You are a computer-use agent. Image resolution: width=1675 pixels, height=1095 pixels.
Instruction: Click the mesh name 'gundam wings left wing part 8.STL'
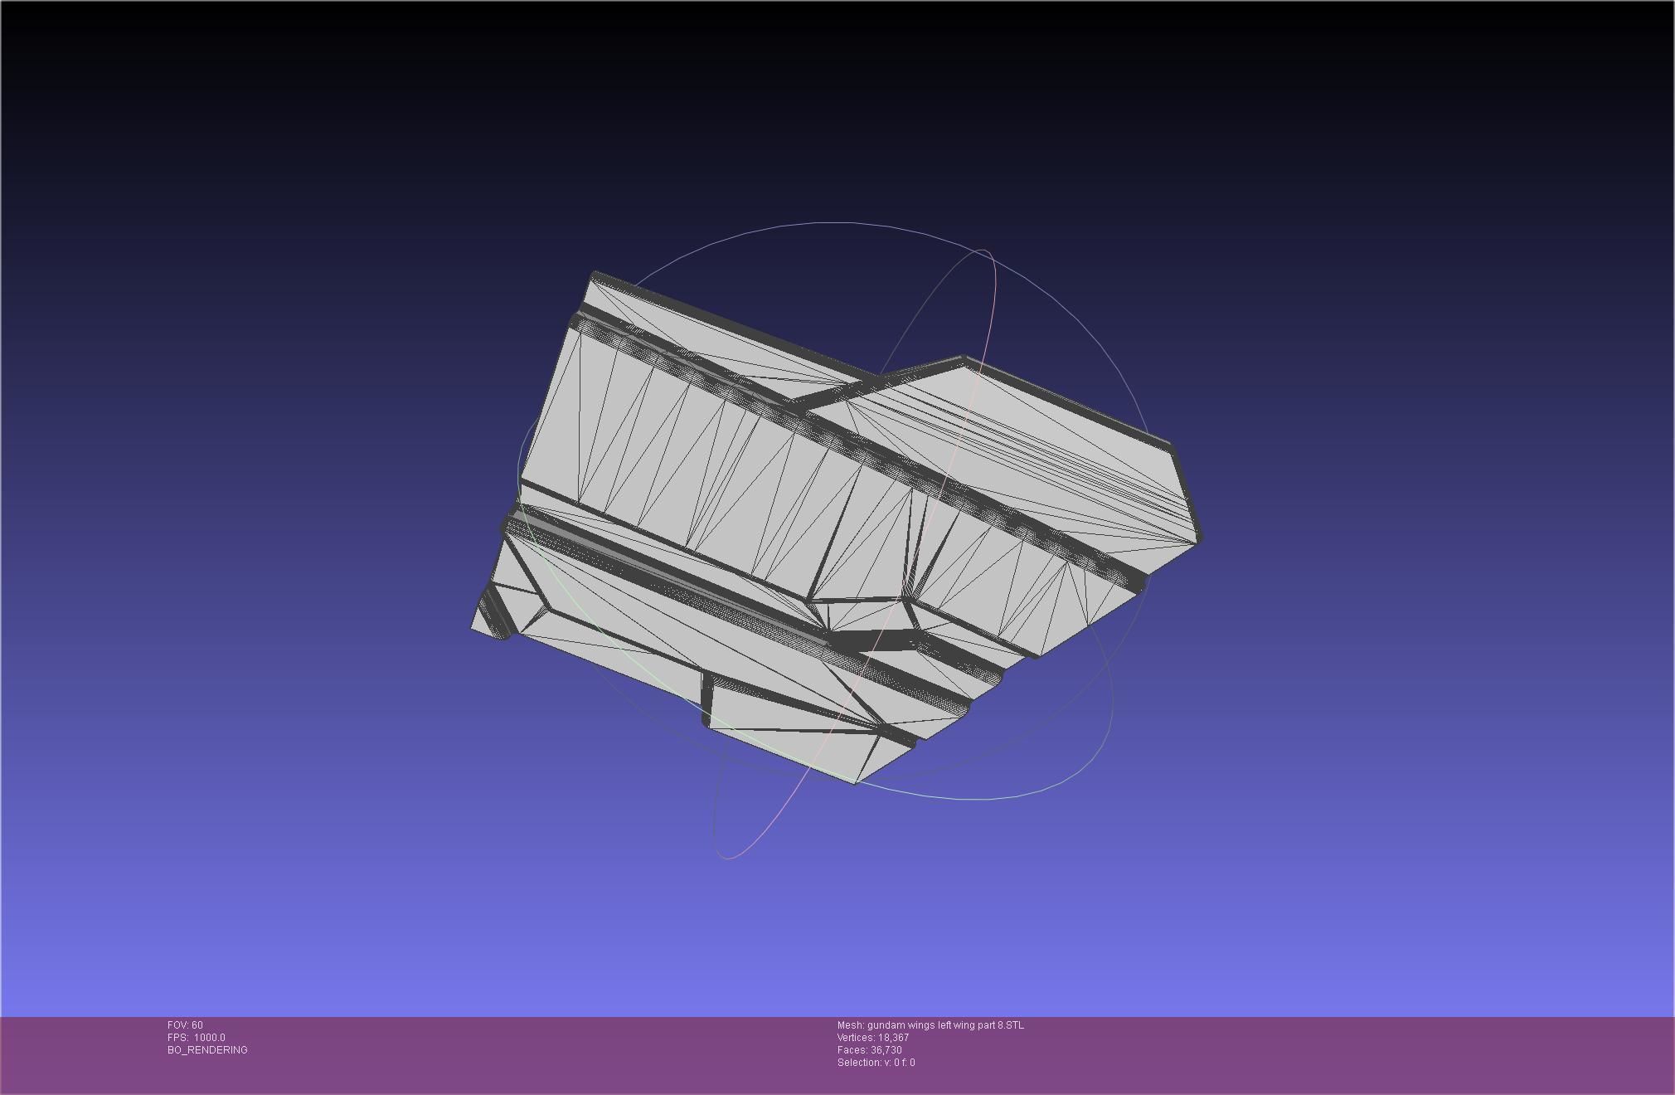click(x=945, y=1025)
